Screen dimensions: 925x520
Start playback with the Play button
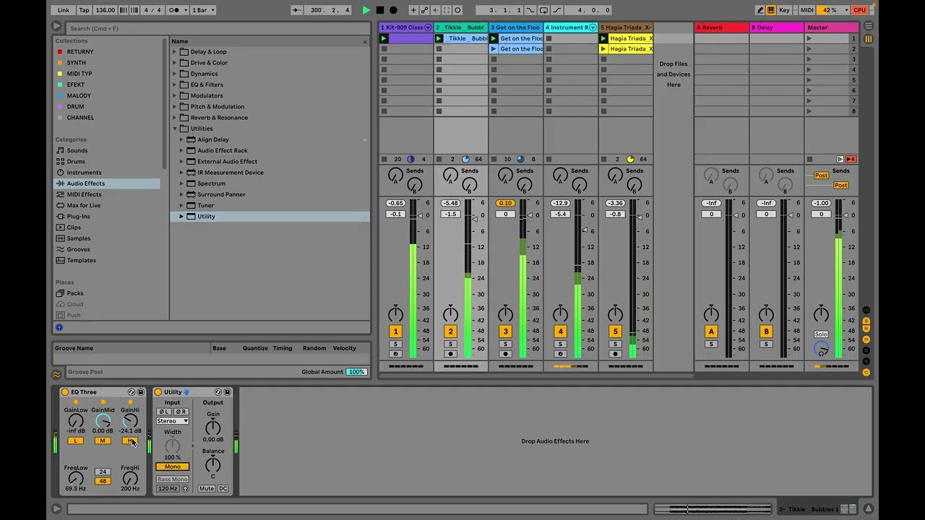click(x=366, y=10)
